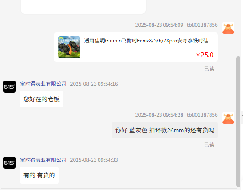Click the tb801387856 username above stock question

pos(202,115)
